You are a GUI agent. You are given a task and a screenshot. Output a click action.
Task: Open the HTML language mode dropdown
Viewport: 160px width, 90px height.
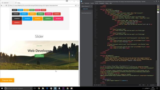[144, 85]
